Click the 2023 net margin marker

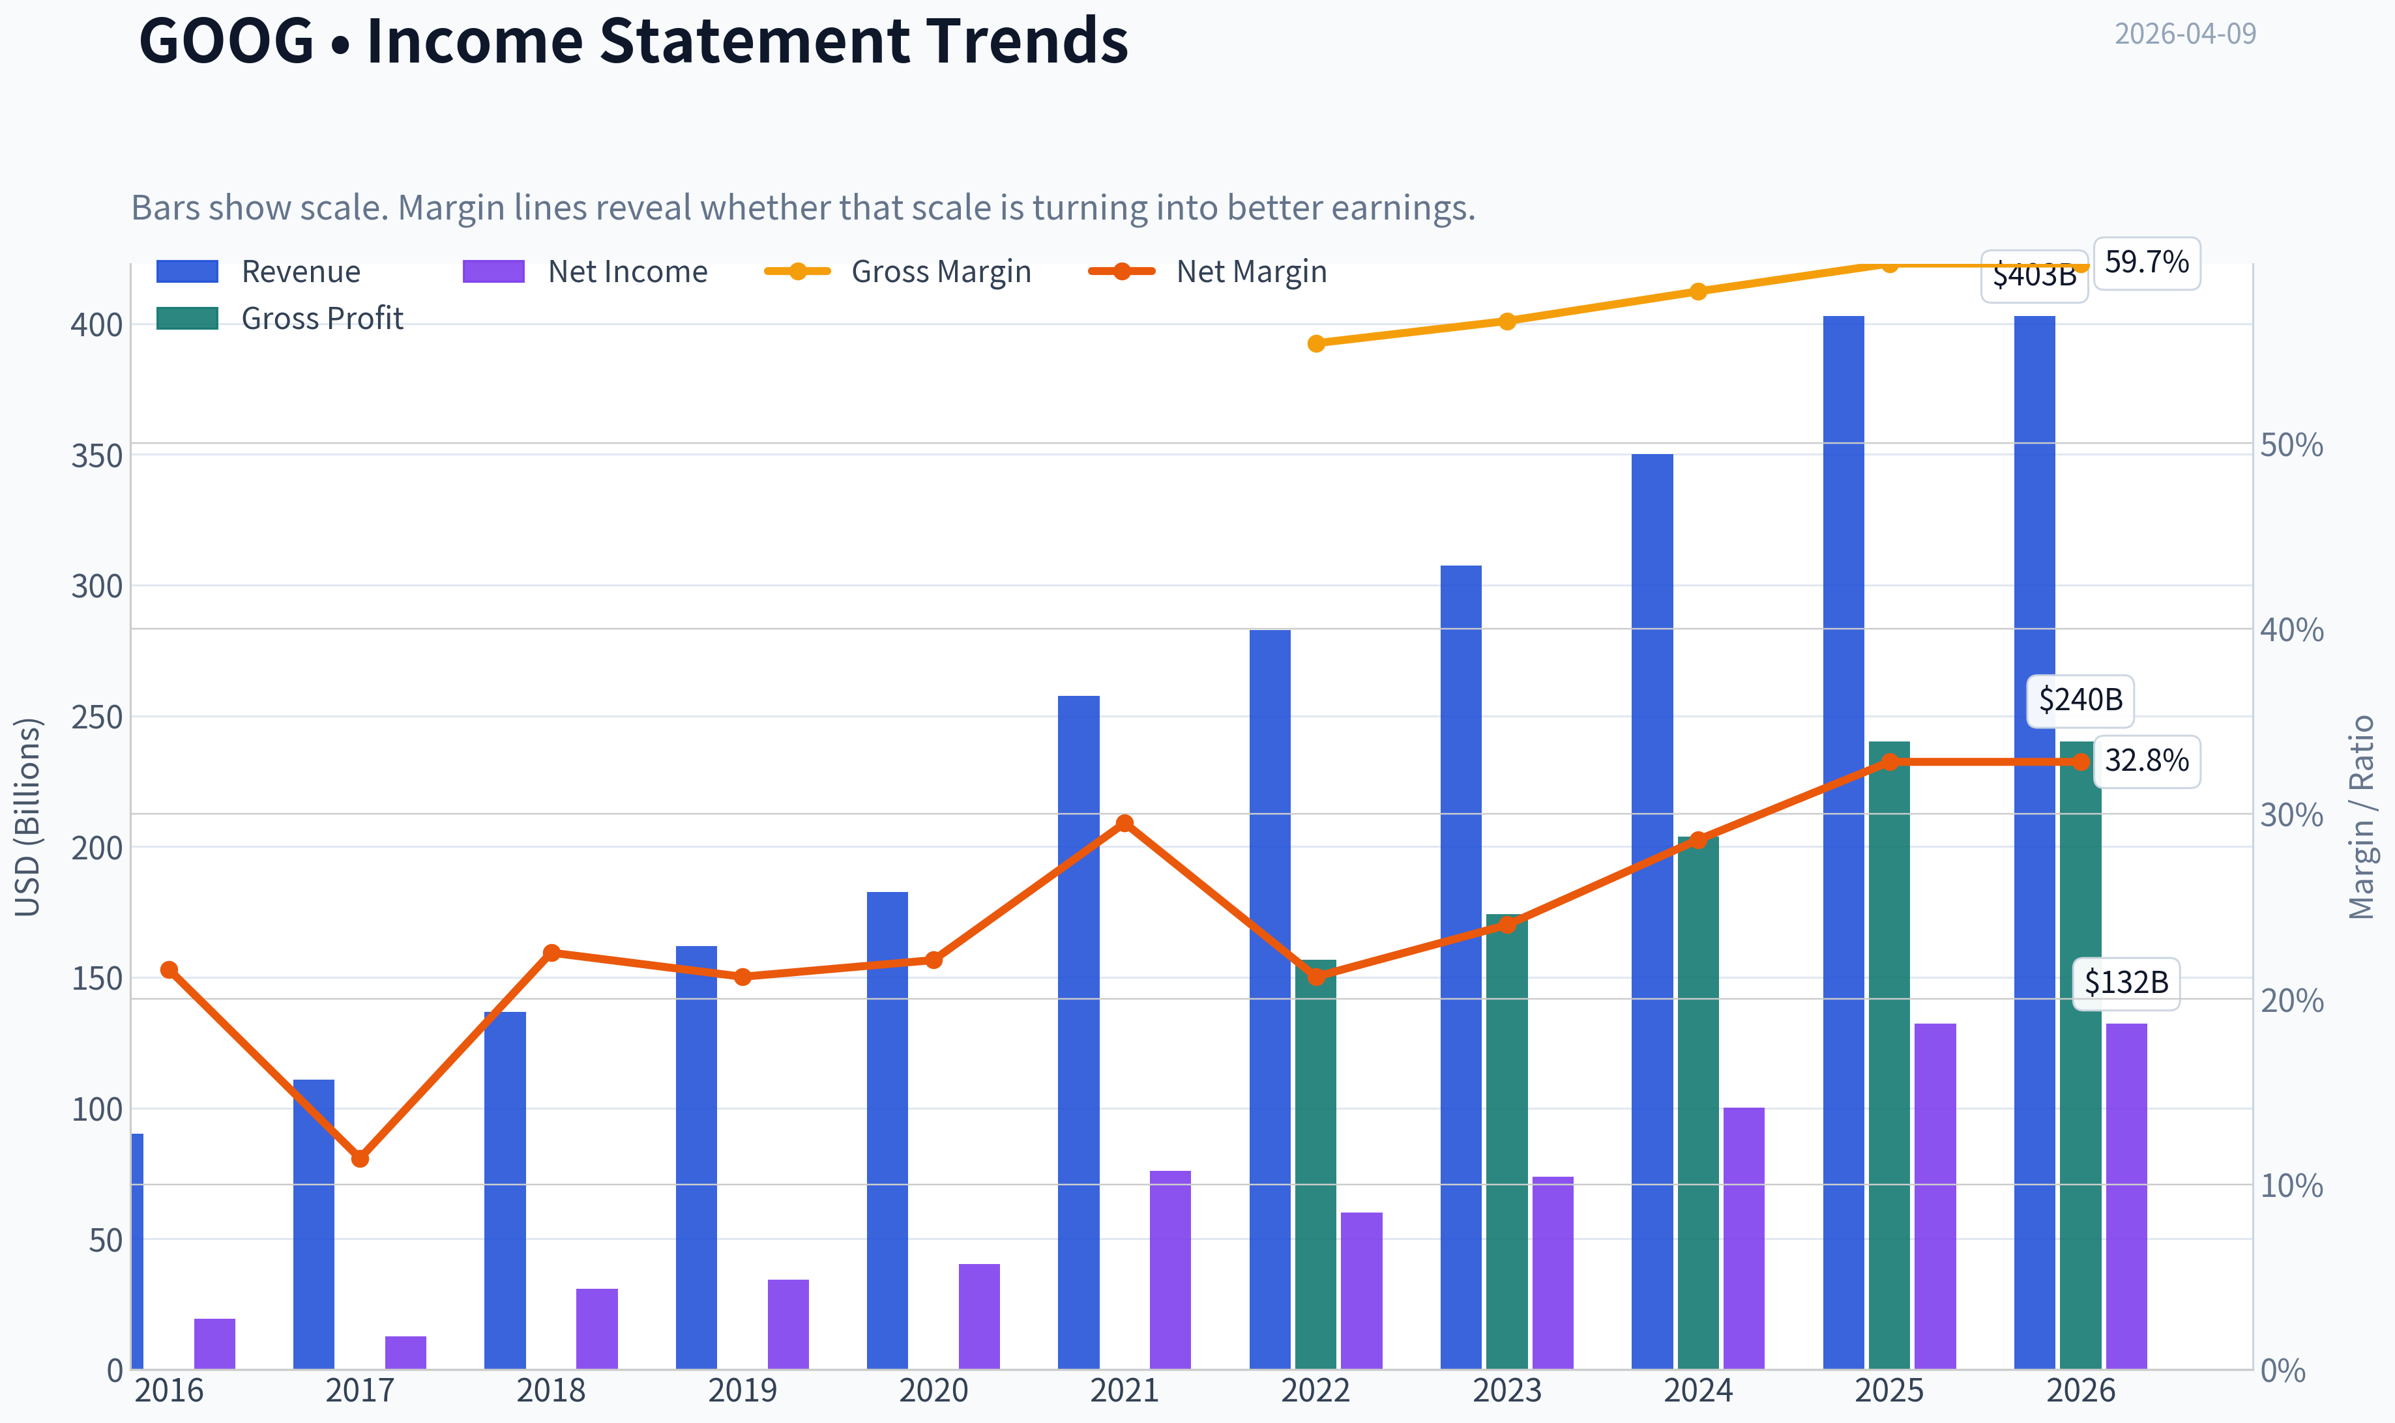1507,925
